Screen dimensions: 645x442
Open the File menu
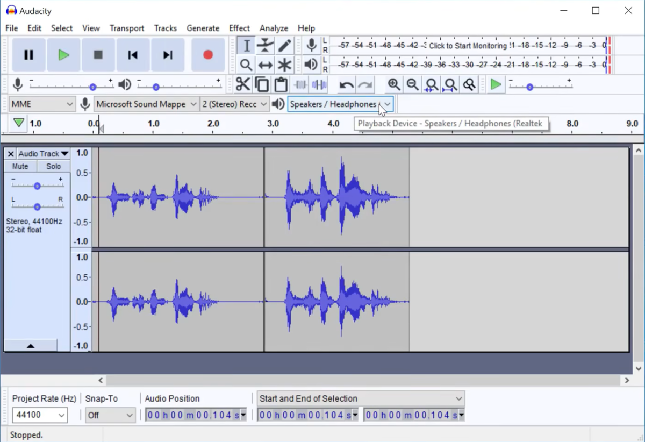(11, 28)
